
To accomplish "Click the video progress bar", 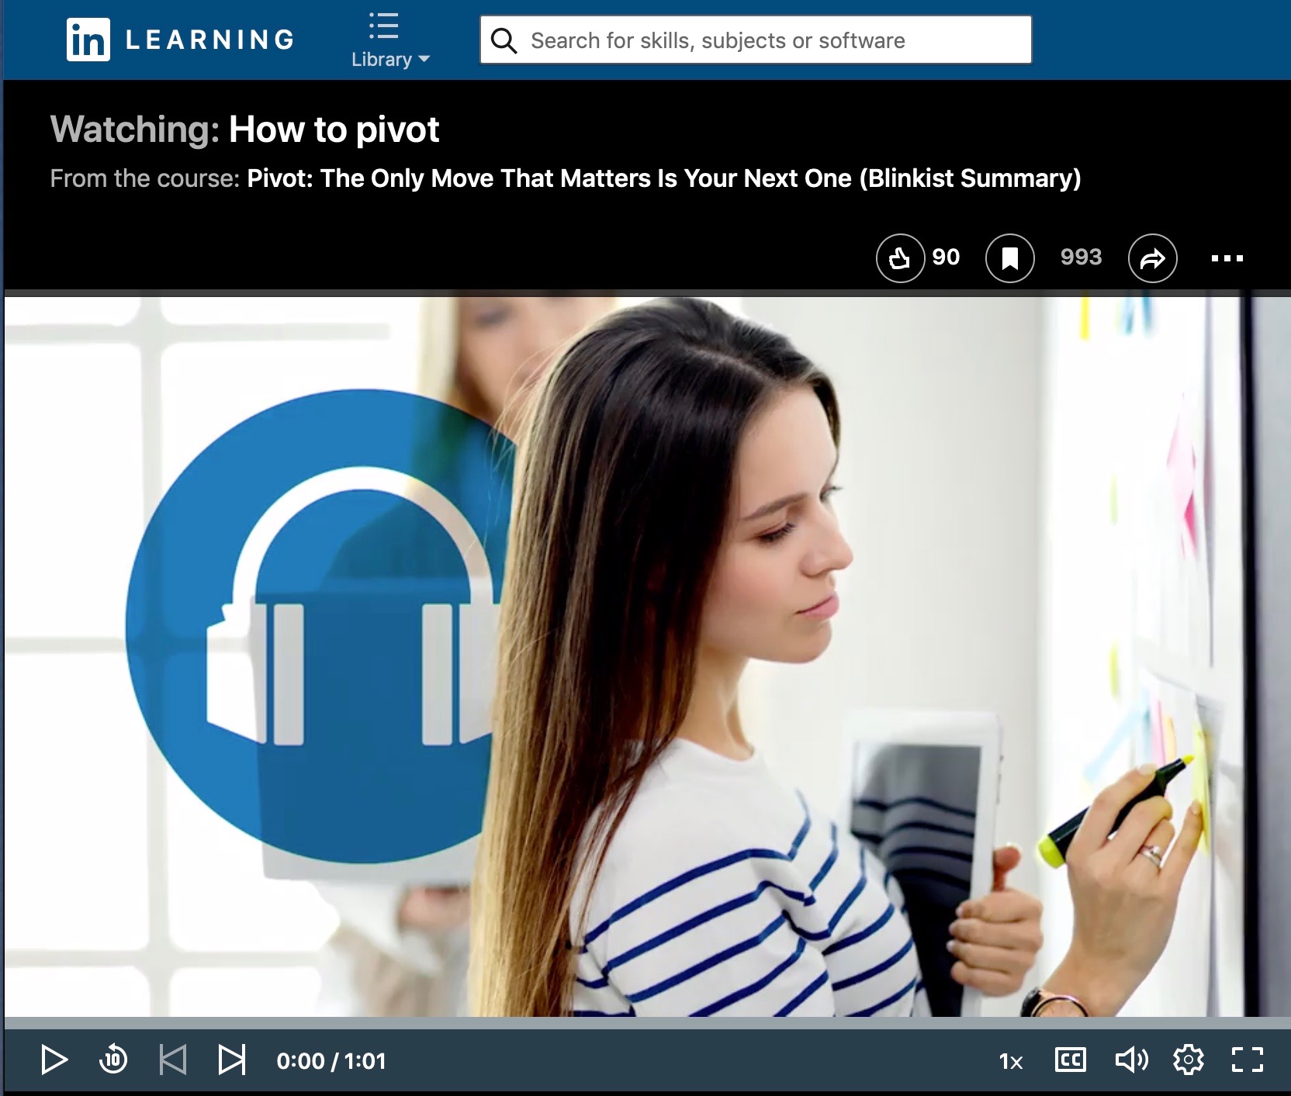I will point(645,1022).
